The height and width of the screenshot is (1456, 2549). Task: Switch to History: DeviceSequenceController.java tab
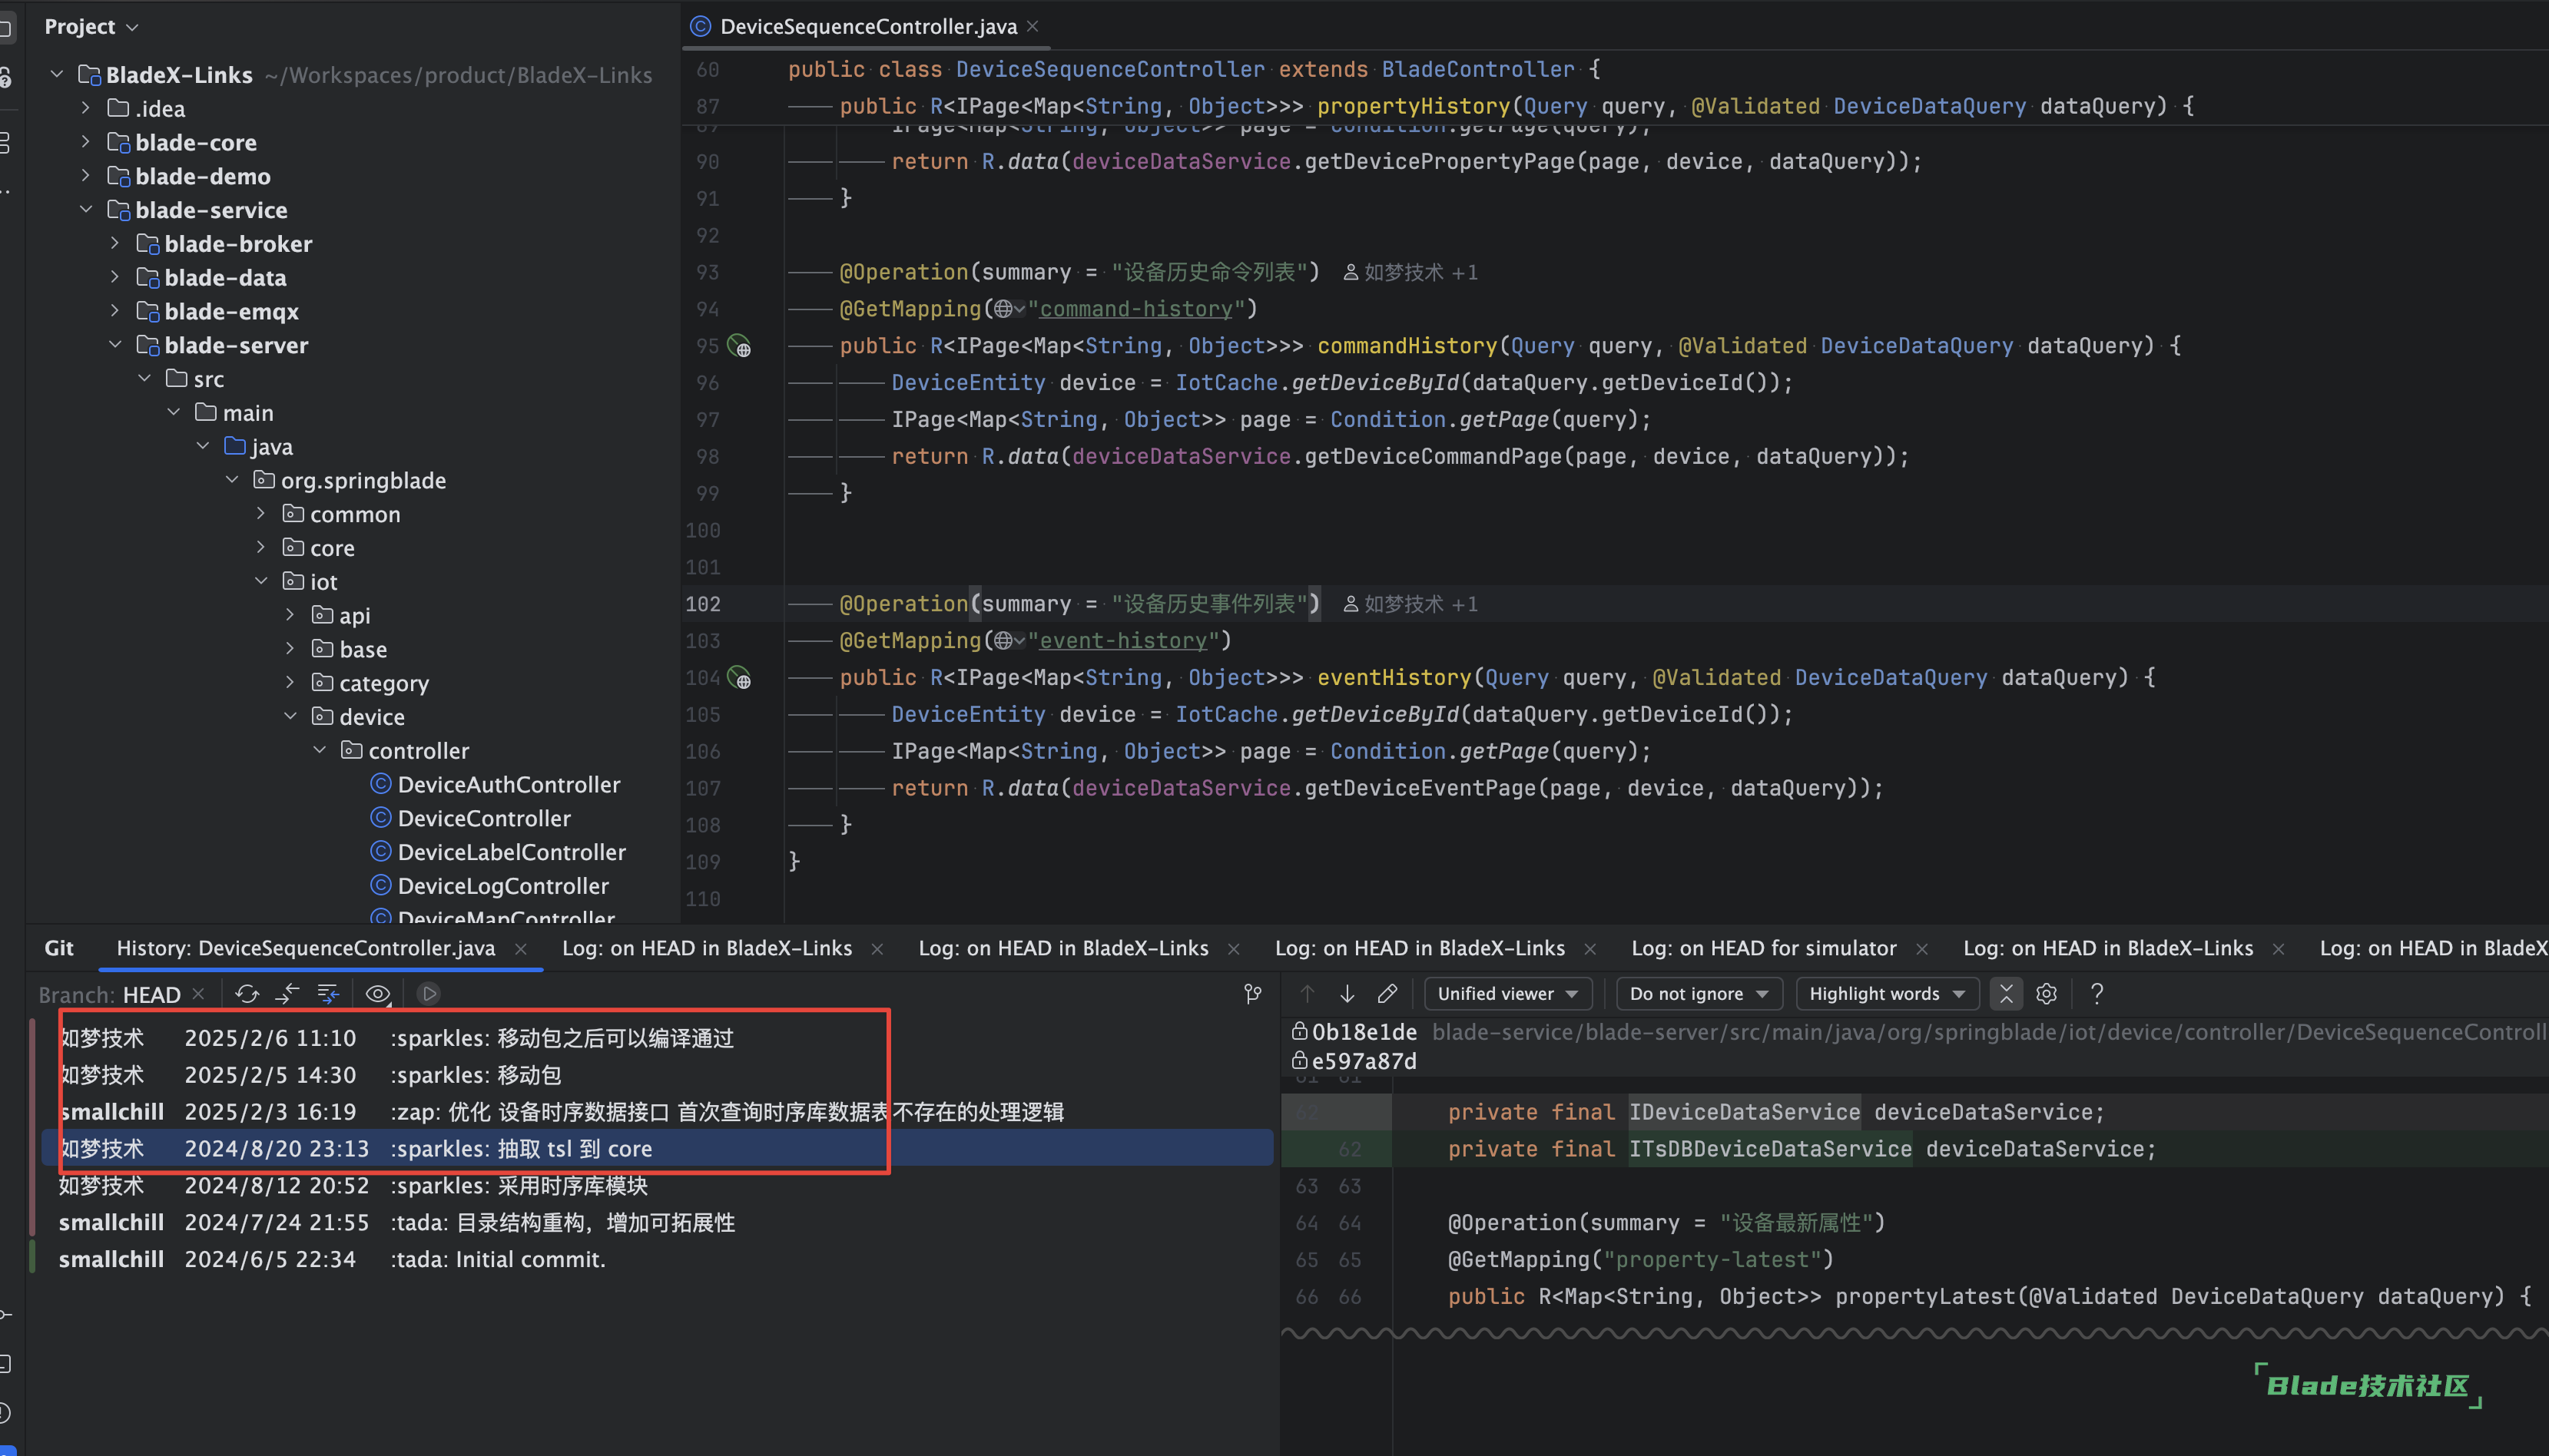point(305,949)
